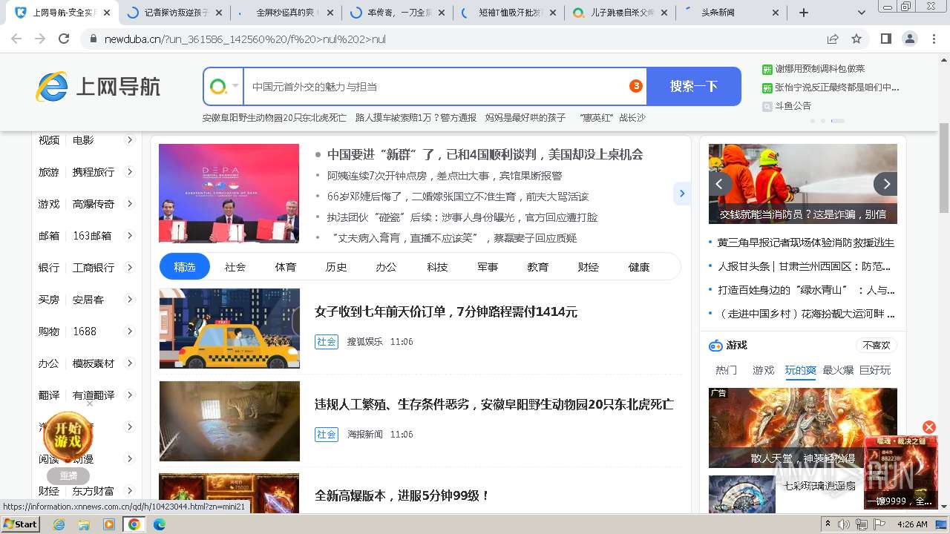Screen dimensions: 950x534
Task: Select the 科技 news tab
Action: click(437, 267)
